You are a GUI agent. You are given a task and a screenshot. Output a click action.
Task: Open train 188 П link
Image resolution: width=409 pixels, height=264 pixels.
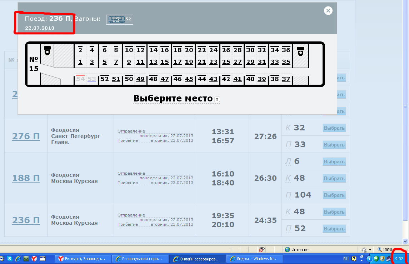click(26, 178)
